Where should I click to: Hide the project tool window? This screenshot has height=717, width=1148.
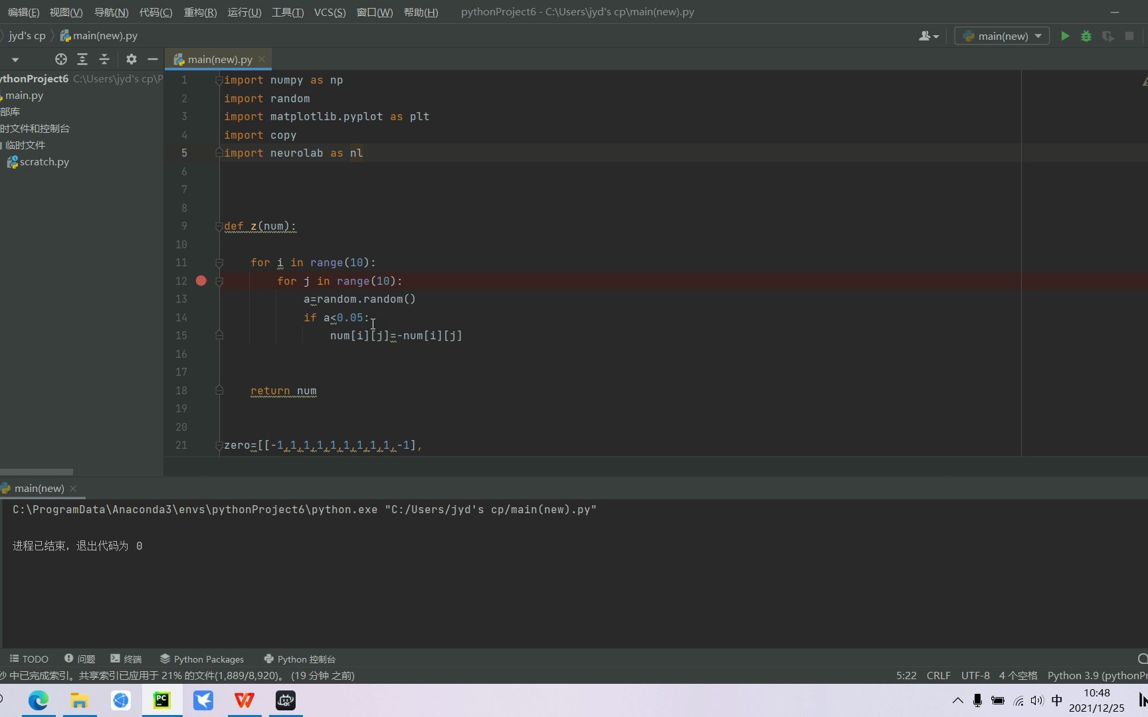point(153,59)
